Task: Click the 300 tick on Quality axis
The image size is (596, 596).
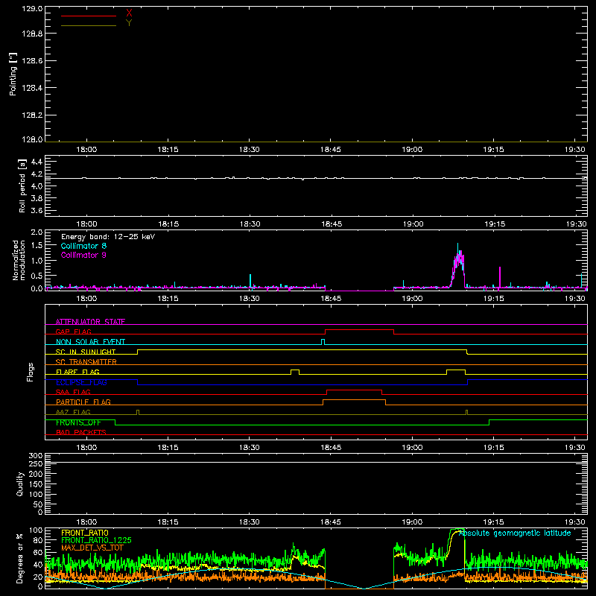Action: 36,456
